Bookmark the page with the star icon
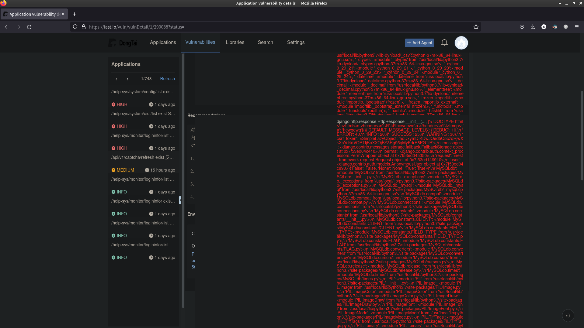The height and width of the screenshot is (328, 584). tap(476, 27)
